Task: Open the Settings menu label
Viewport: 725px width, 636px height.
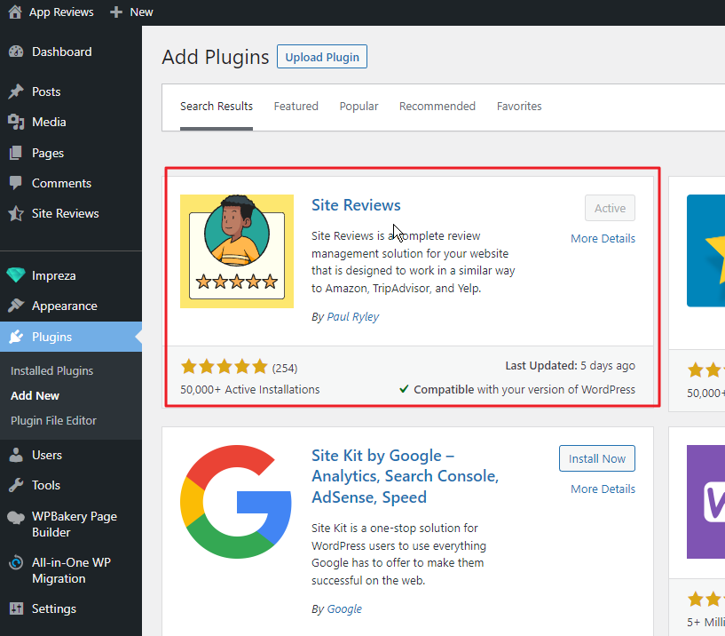Action: (54, 608)
